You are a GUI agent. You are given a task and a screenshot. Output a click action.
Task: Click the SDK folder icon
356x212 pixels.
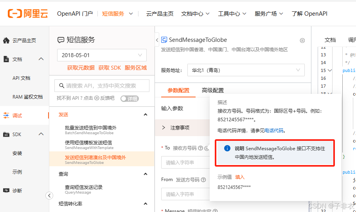coord(6,135)
